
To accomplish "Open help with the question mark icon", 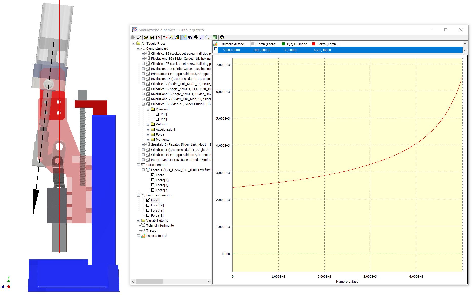I will [222, 37].
